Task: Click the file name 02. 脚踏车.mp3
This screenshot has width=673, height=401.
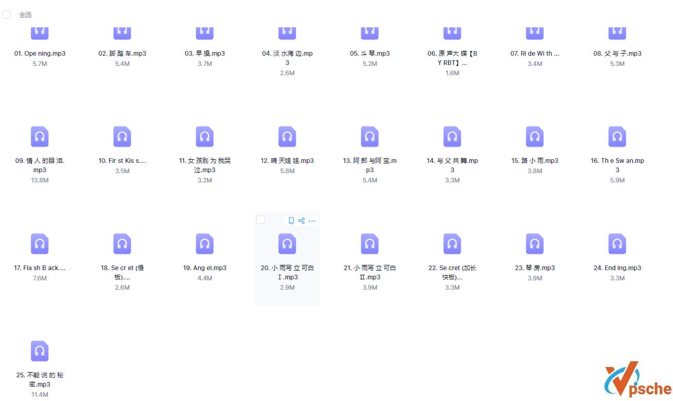Action: pyautogui.click(x=122, y=54)
